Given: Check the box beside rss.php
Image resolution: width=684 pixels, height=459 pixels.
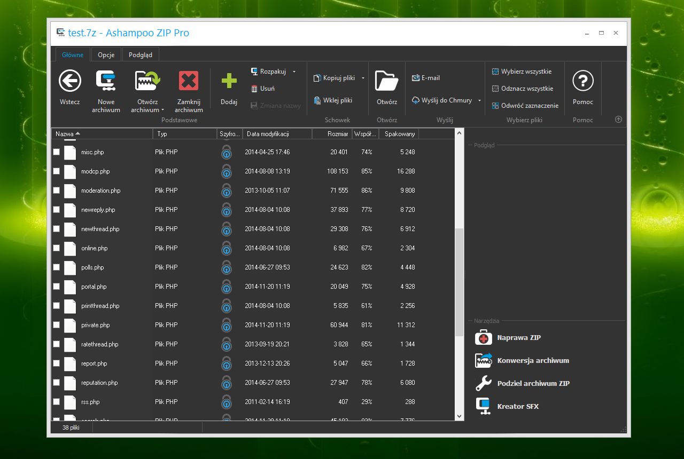Looking at the screenshot, I should click(x=57, y=402).
